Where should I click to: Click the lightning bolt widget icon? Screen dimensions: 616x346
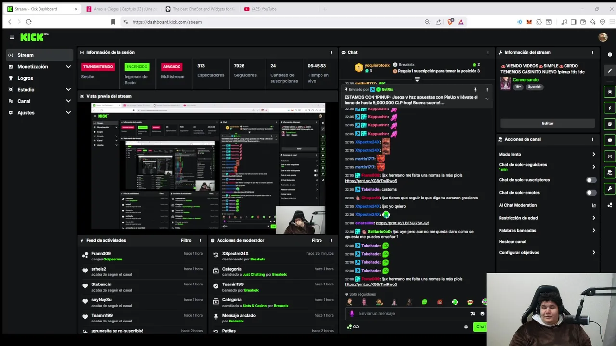(610, 108)
